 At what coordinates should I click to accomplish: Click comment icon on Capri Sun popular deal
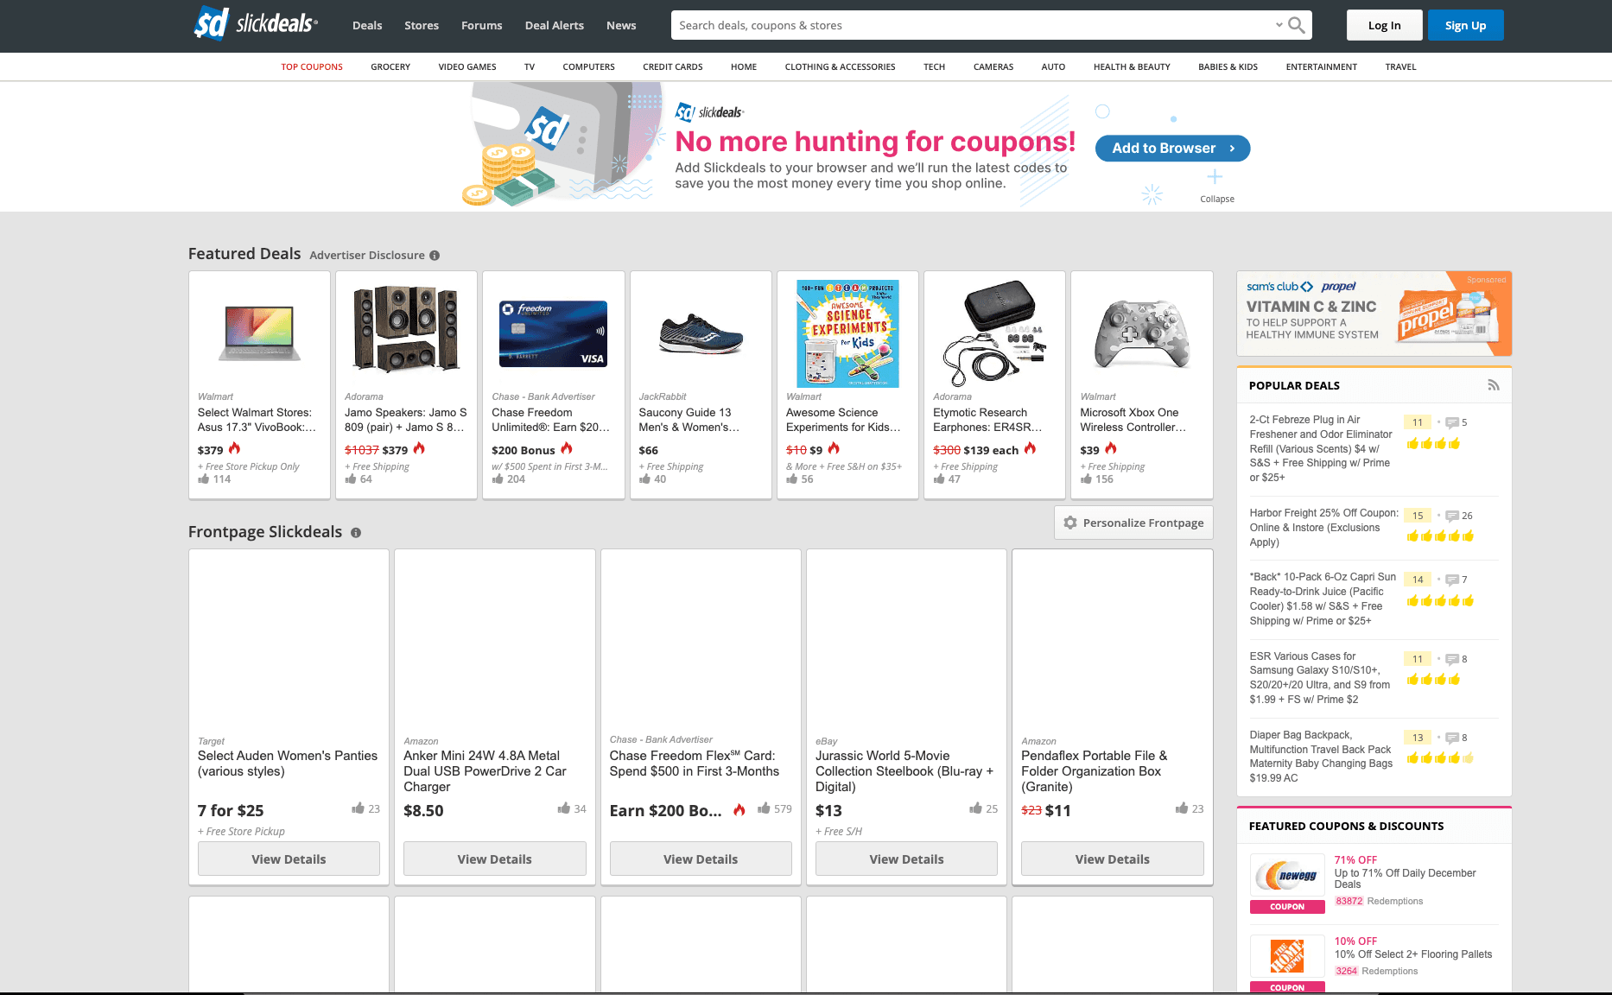(1452, 580)
